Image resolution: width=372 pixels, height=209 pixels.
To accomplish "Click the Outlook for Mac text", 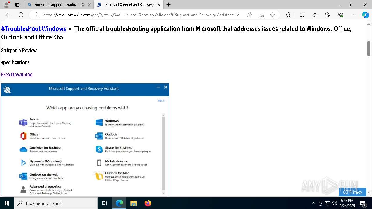I will click(117, 173).
